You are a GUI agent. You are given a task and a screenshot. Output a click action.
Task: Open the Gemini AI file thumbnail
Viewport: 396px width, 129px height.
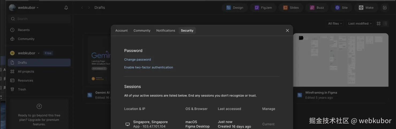point(99,60)
